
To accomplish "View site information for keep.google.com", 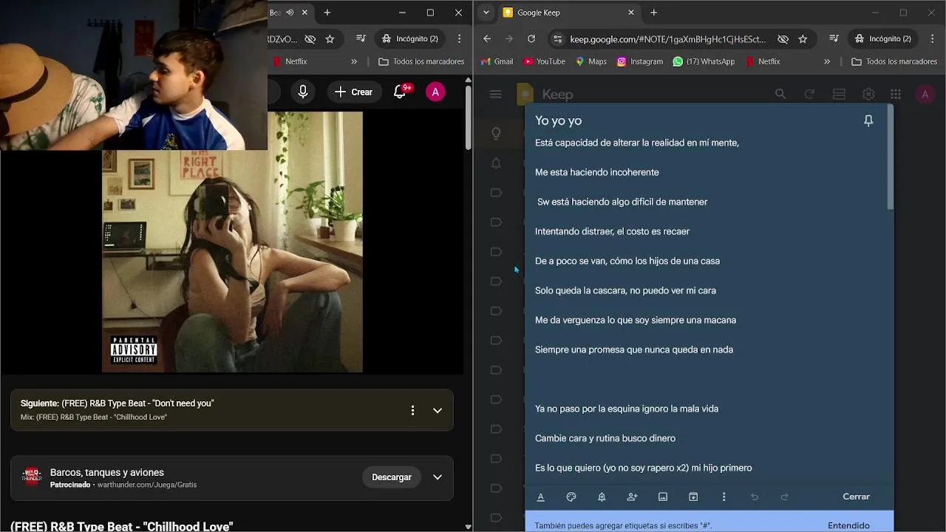I will click(558, 38).
